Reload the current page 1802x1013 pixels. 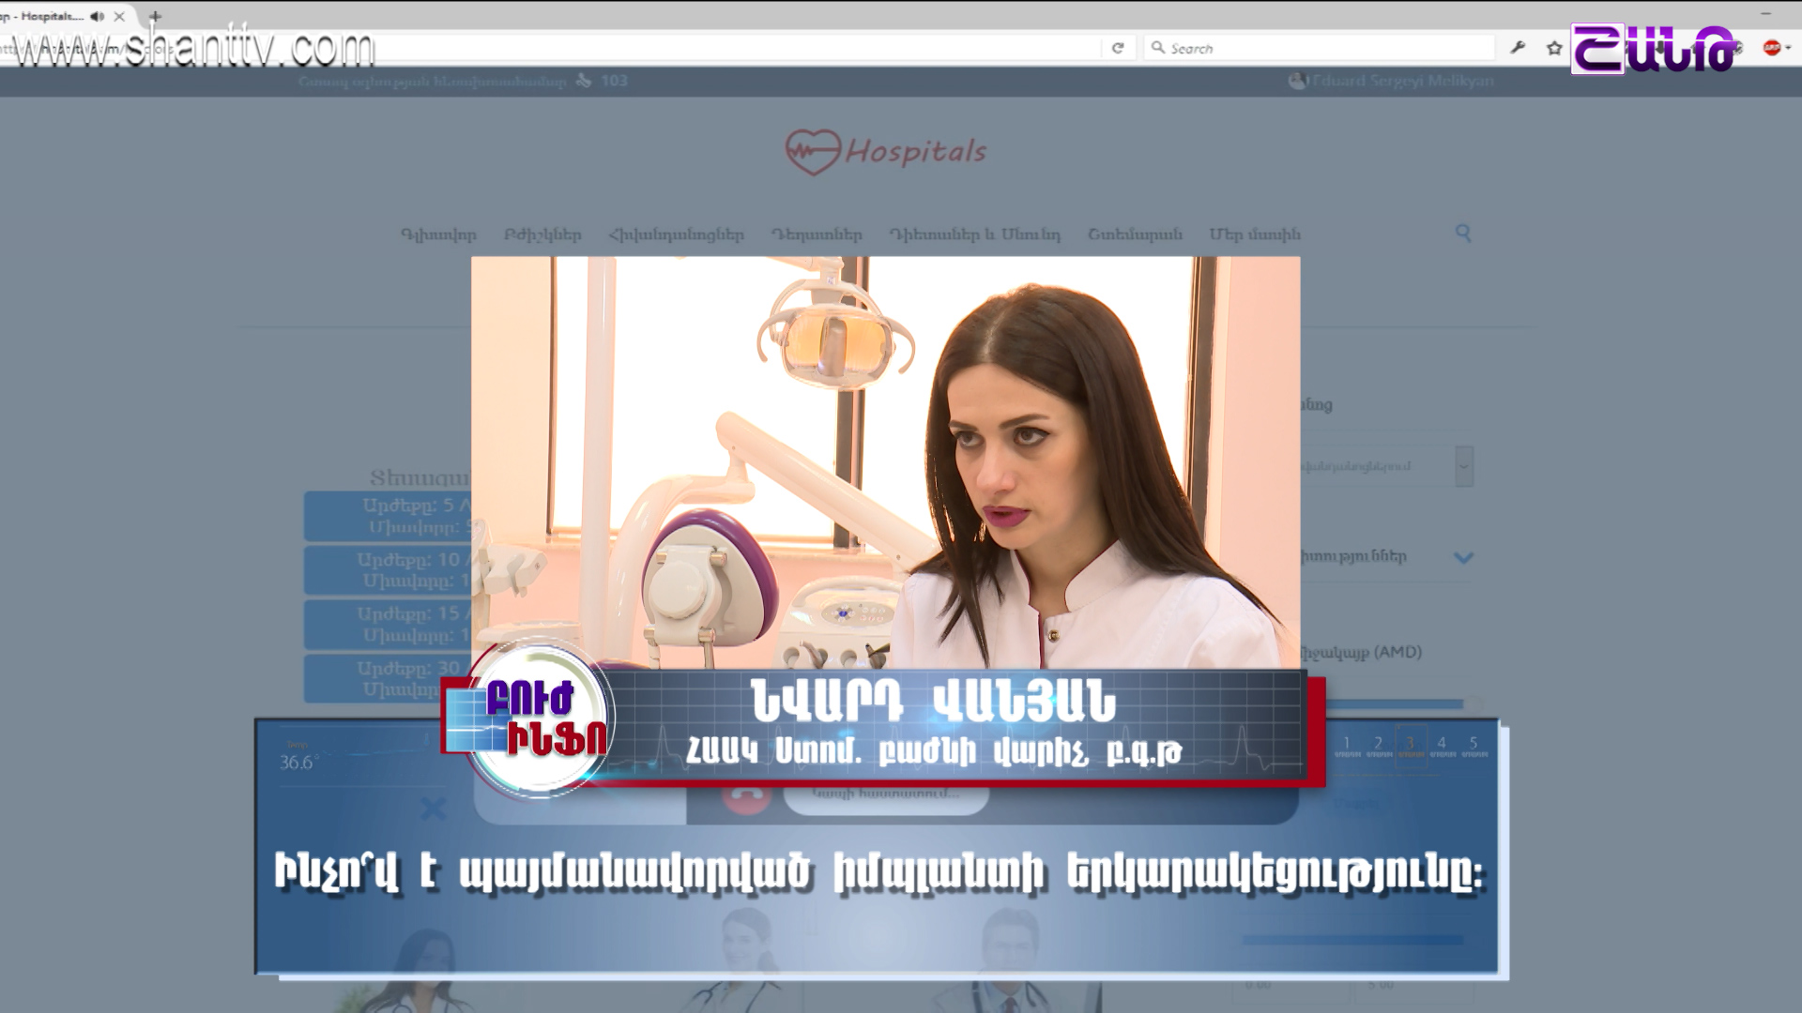point(1117,48)
